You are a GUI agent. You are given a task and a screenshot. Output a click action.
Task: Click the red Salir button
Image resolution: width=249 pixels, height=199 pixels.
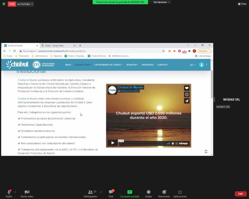240,194
